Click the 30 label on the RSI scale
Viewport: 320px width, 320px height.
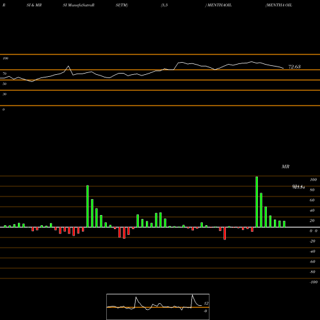pyautogui.click(x=4, y=94)
